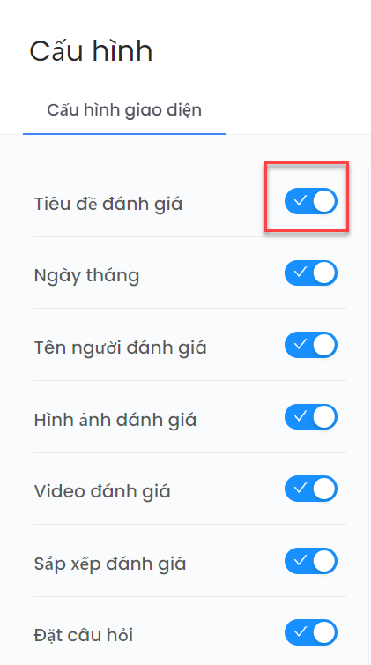Turn off Tên người đánh giá toggle

[311, 345]
